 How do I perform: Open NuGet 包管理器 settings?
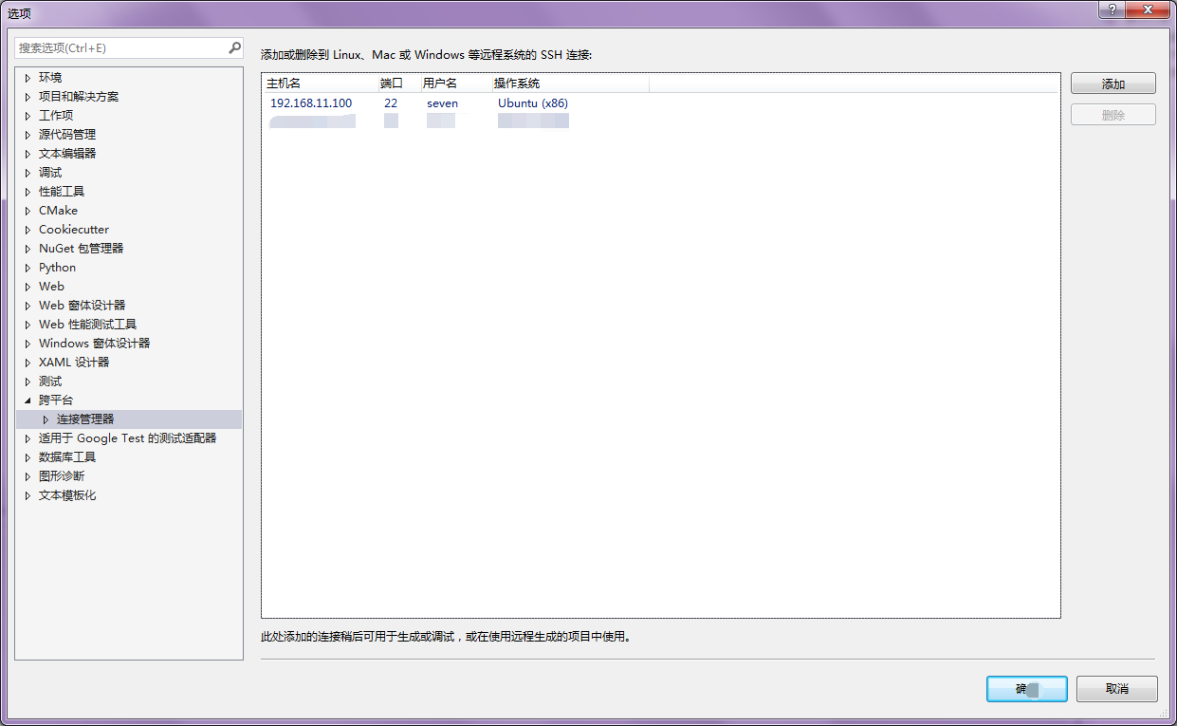(81, 249)
